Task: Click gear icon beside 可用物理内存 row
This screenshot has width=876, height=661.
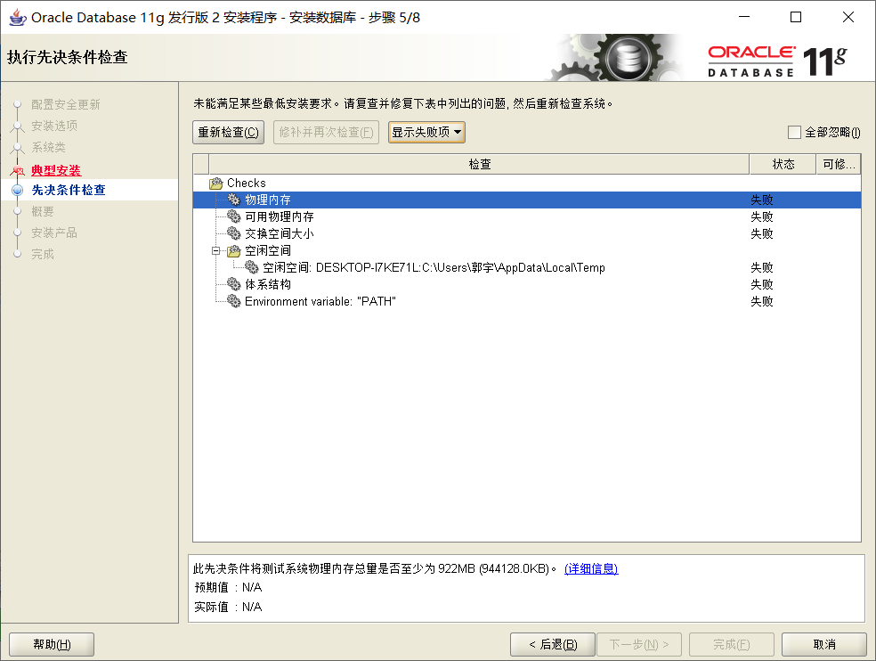Action: tap(233, 216)
